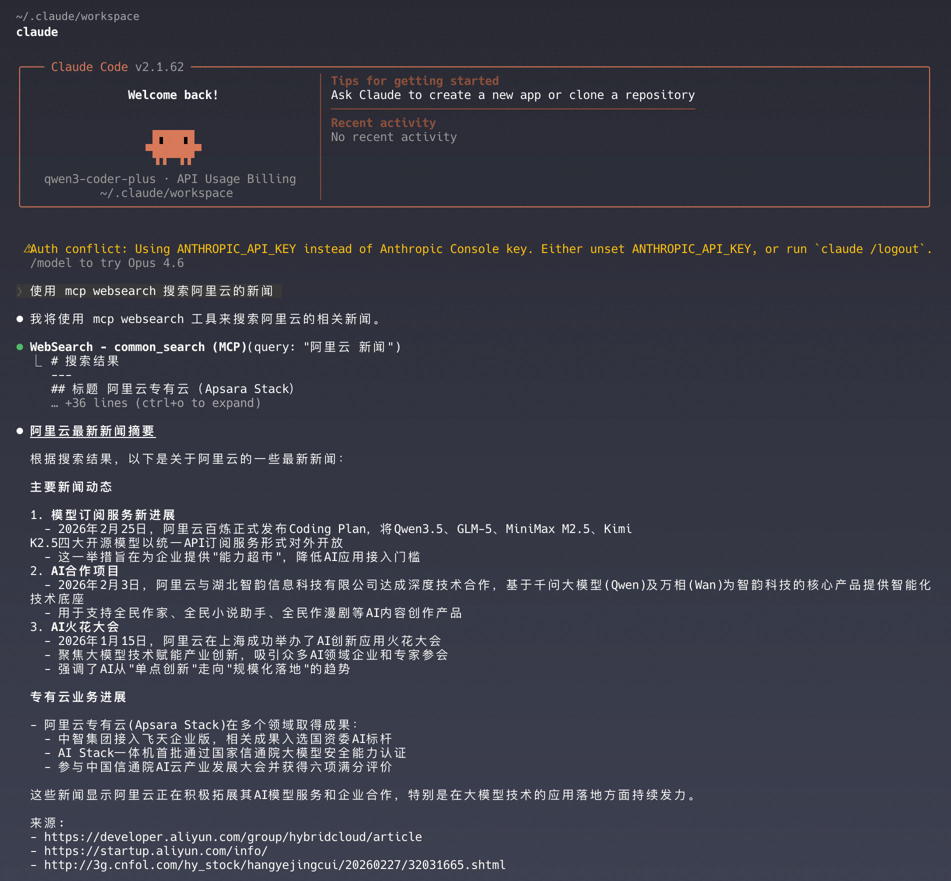Image resolution: width=951 pixels, height=881 pixels.
Task: Click the Claude mascot pixel-art icon
Action: (173, 147)
